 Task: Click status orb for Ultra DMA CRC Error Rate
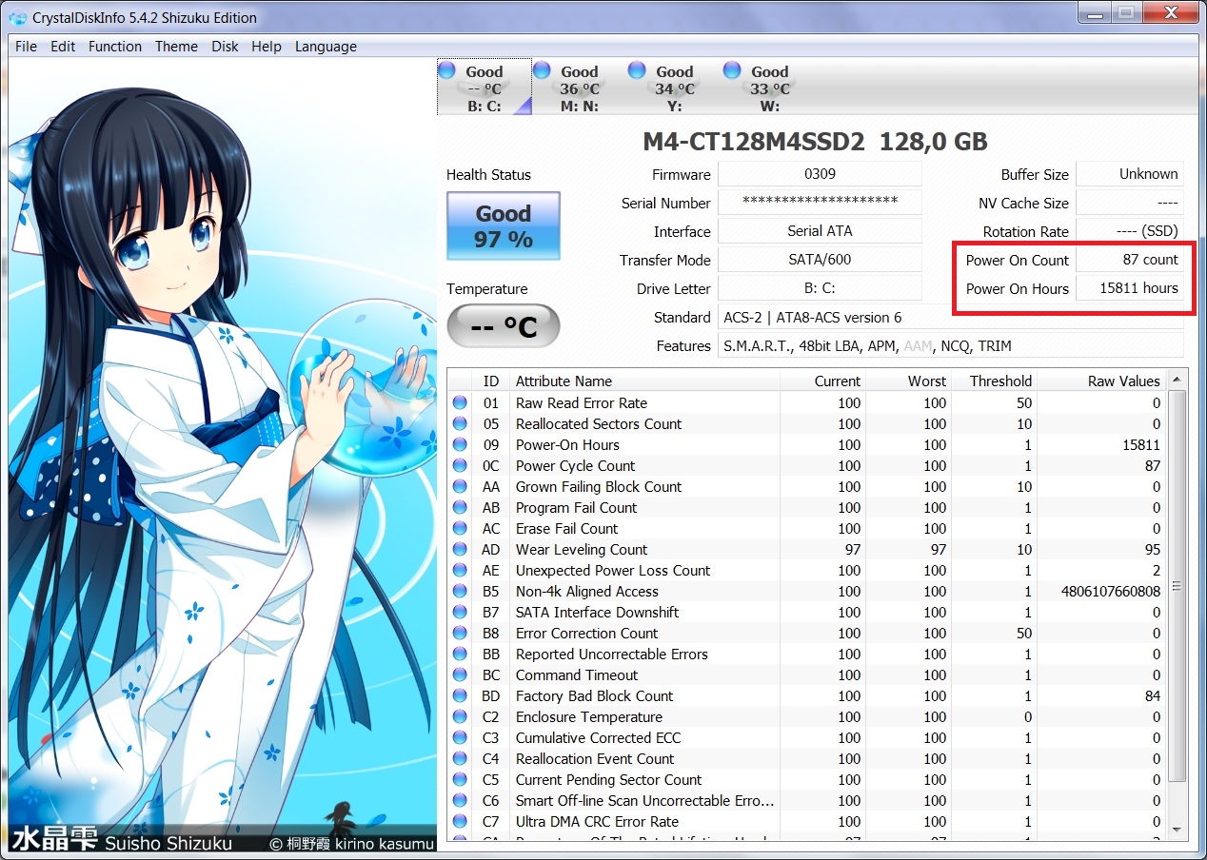[x=460, y=821]
